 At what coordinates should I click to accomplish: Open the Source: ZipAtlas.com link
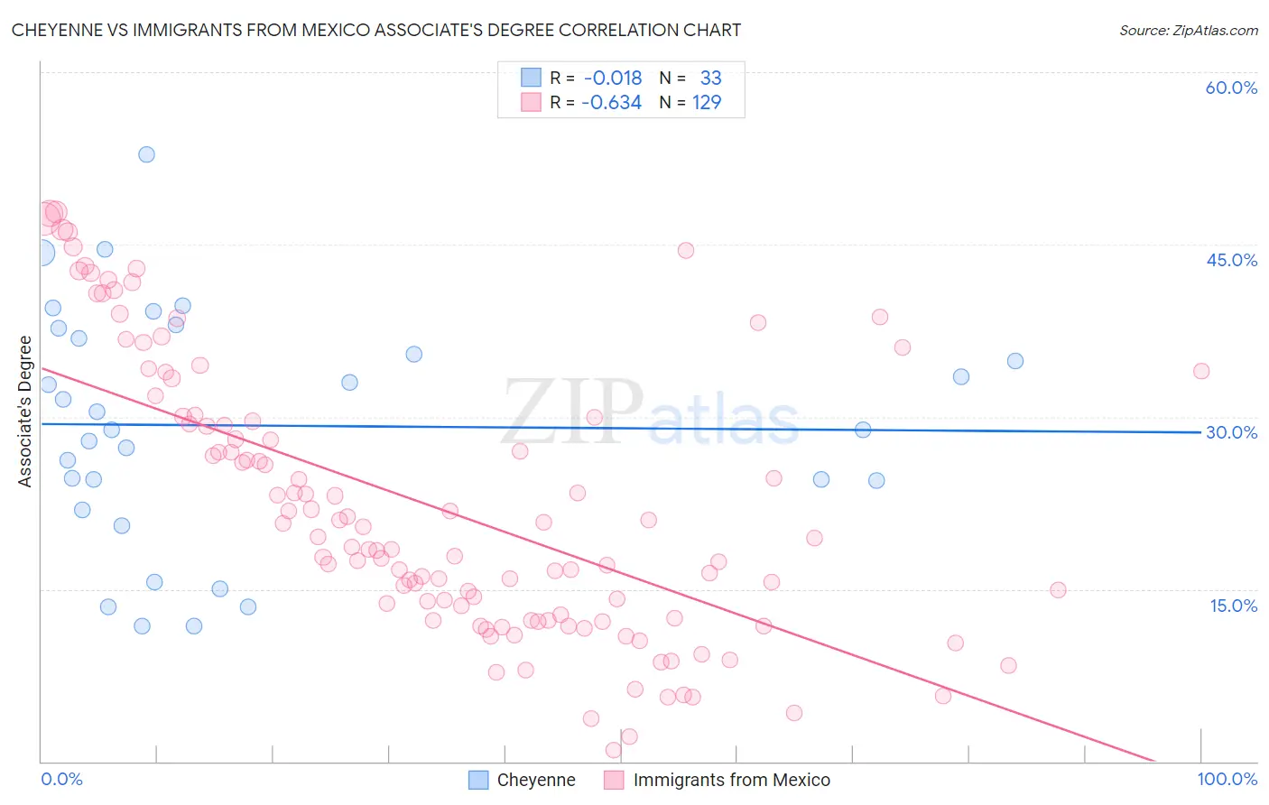(1189, 31)
